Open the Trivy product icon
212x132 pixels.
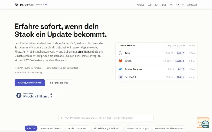click(x=121, y=53)
